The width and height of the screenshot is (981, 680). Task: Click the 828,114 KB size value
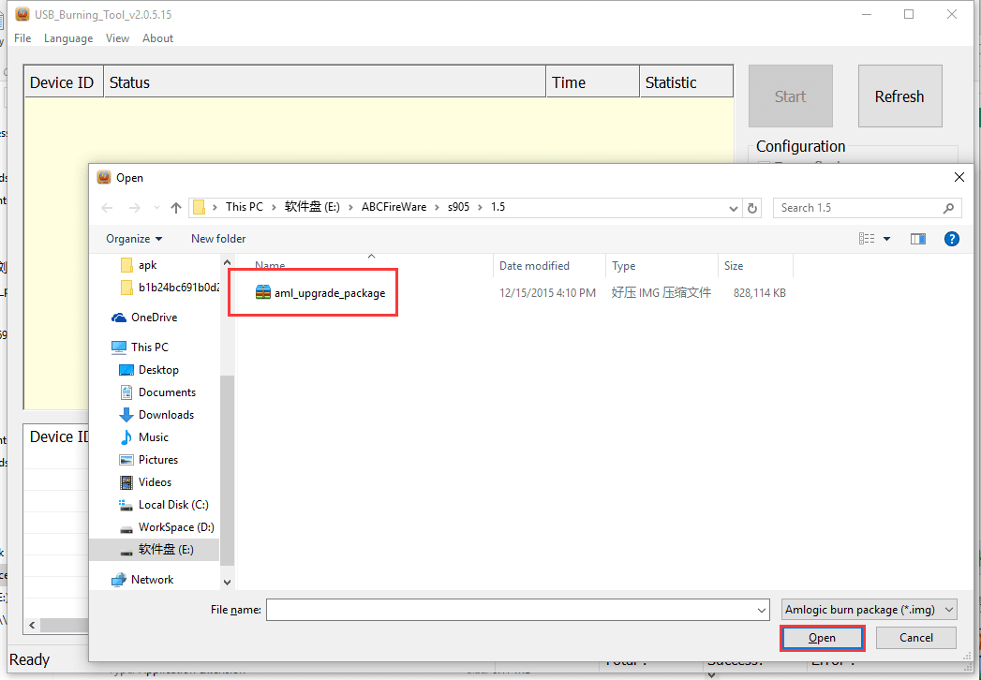point(760,293)
